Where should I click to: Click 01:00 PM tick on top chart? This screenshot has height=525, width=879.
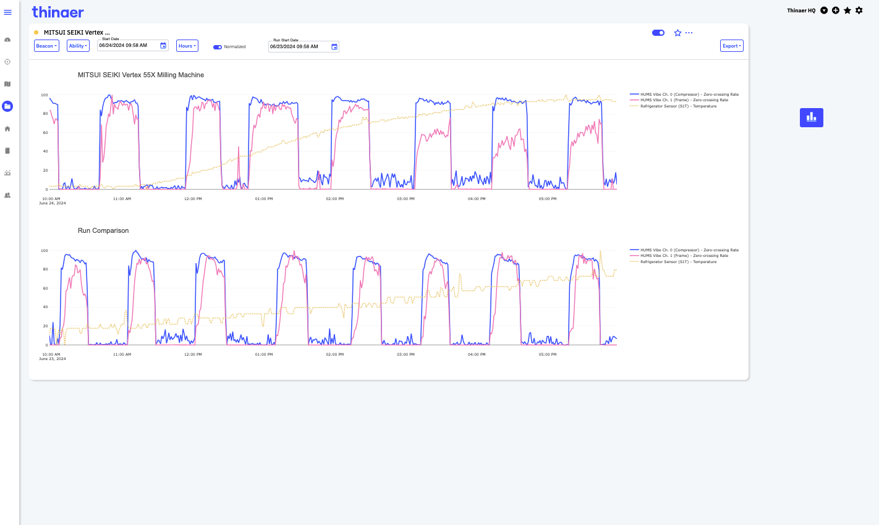tap(264, 199)
